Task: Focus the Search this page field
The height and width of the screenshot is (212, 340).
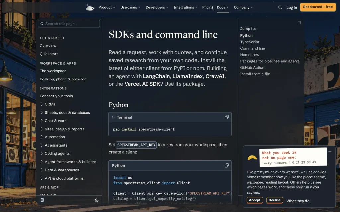Action: [69, 24]
